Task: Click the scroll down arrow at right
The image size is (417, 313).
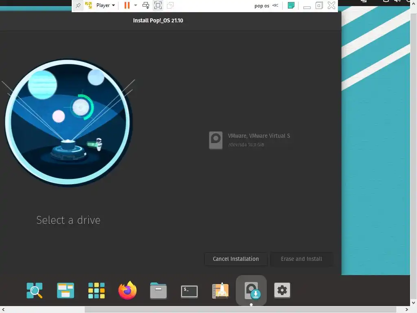Action: pyautogui.click(x=414, y=303)
